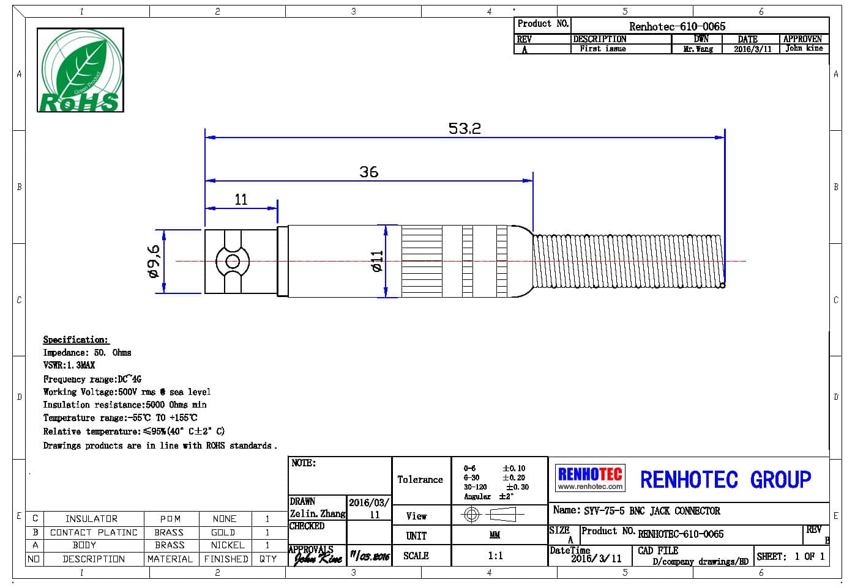855x588 pixels.
Task: Select the 53.2 overall length dimension
Action: point(465,128)
